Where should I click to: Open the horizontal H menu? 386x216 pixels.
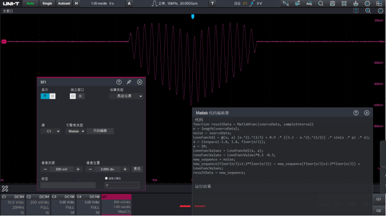[76, 4]
